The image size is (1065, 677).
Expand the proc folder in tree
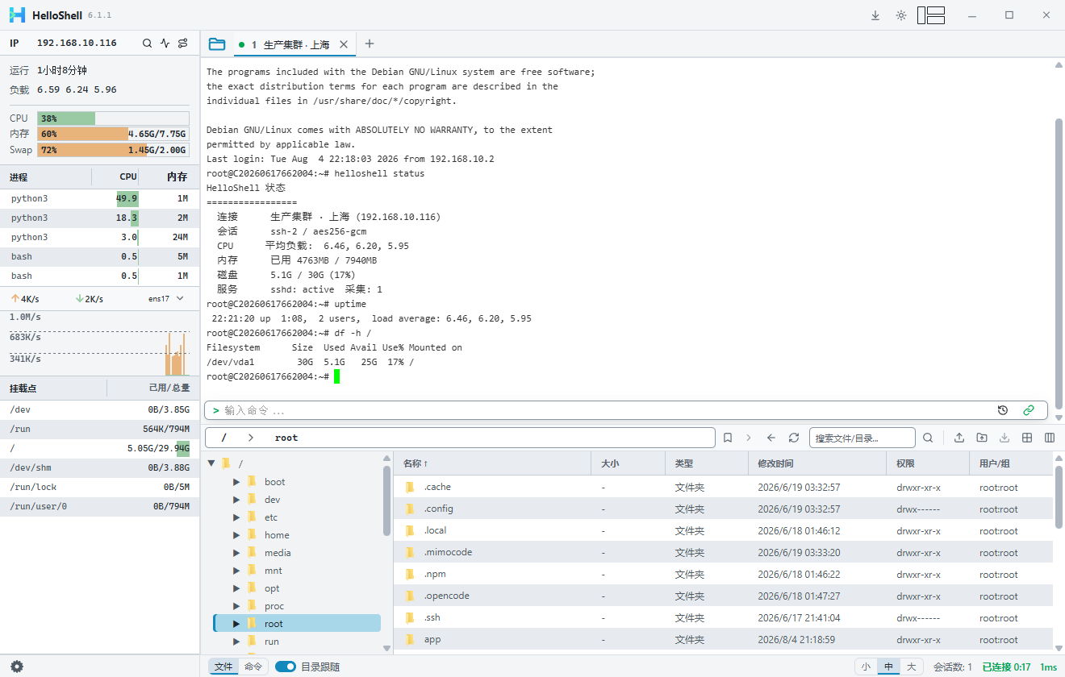pos(236,606)
